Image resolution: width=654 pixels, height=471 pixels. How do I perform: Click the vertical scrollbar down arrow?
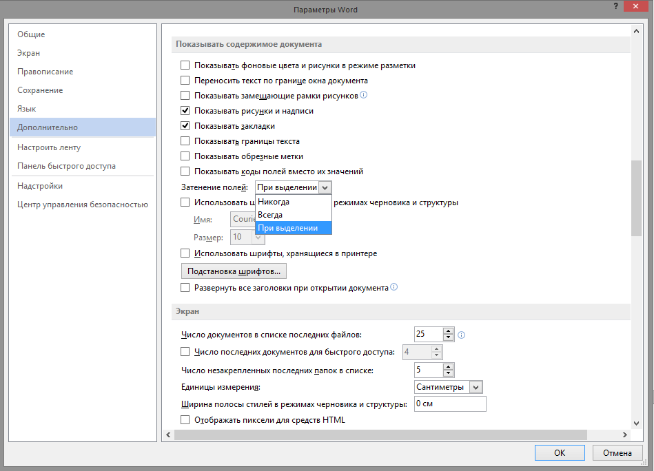coord(636,423)
